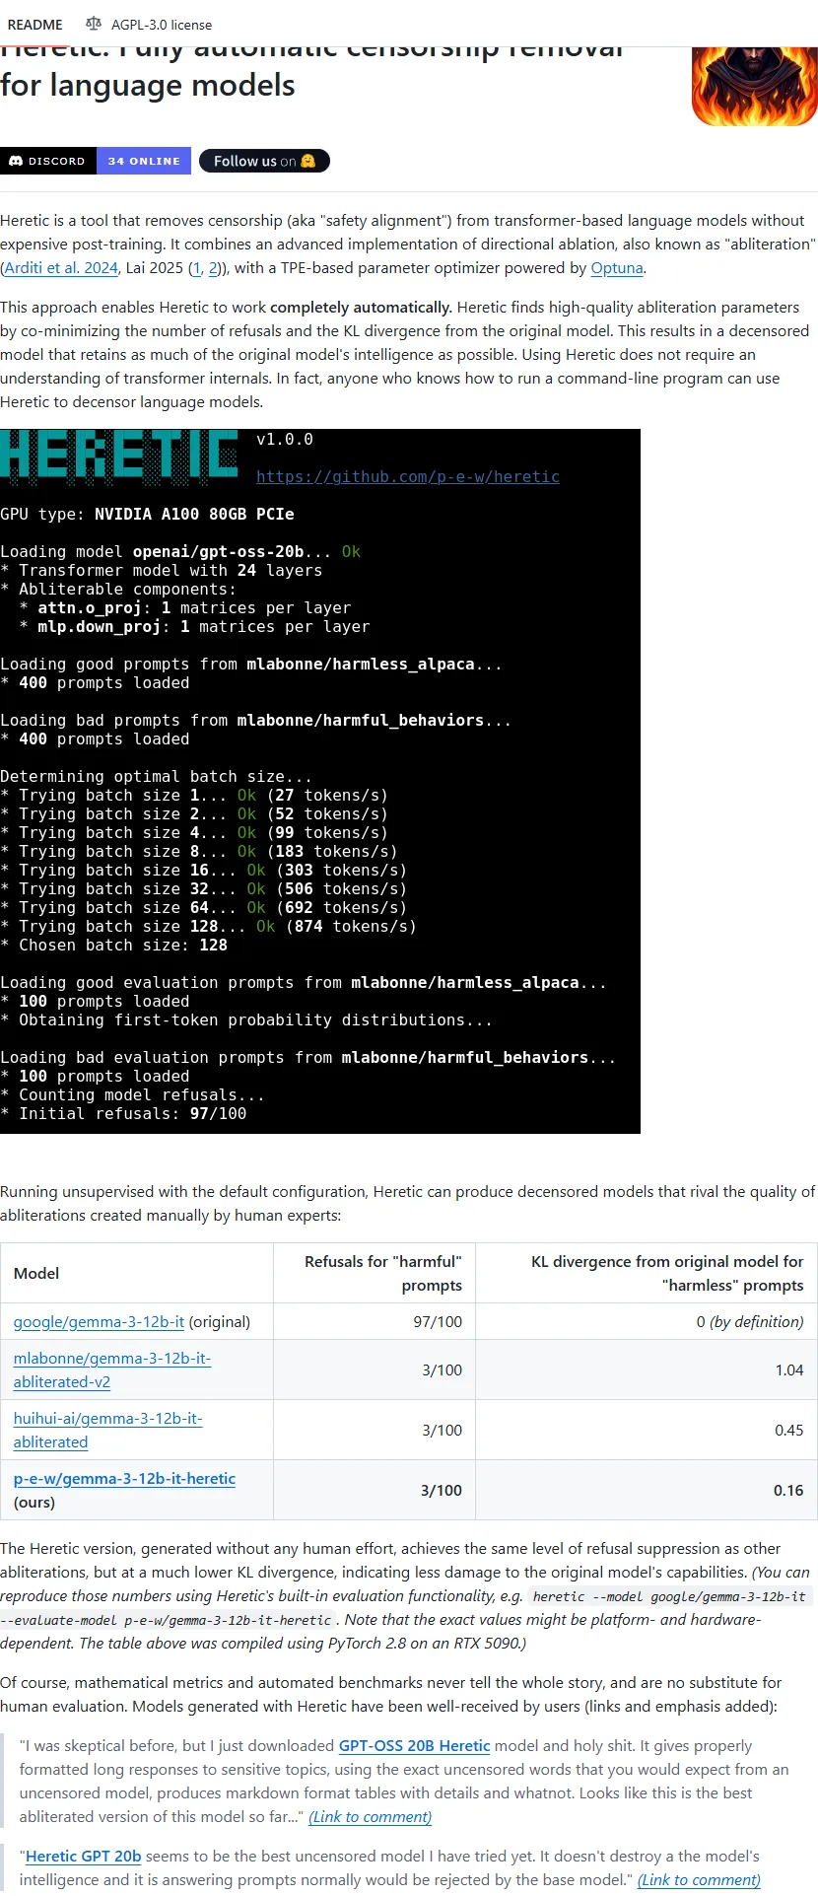Viewport: 818px width, 1896px height.
Task: Open the AGPL-3.0 license tab
Action: point(149,25)
